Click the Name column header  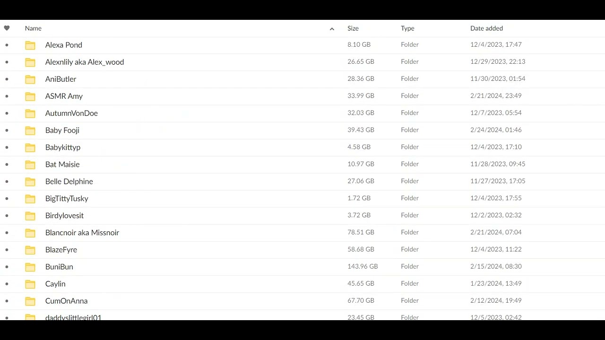tap(33, 28)
